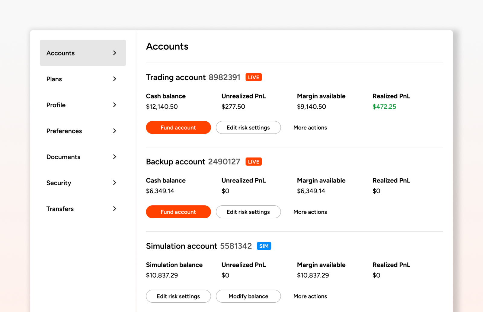Edit risk settings for Trading account
The image size is (483, 312).
pyautogui.click(x=248, y=128)
